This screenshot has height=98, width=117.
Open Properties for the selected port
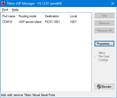coord(104,44)
